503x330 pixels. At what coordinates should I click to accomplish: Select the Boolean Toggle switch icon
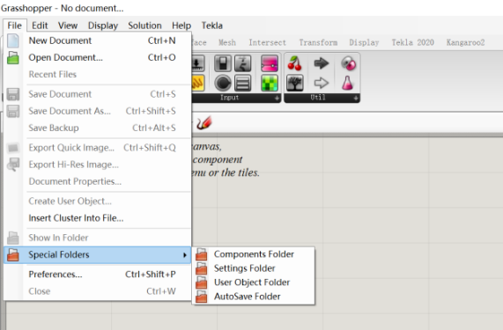click(x=223, y=63)
